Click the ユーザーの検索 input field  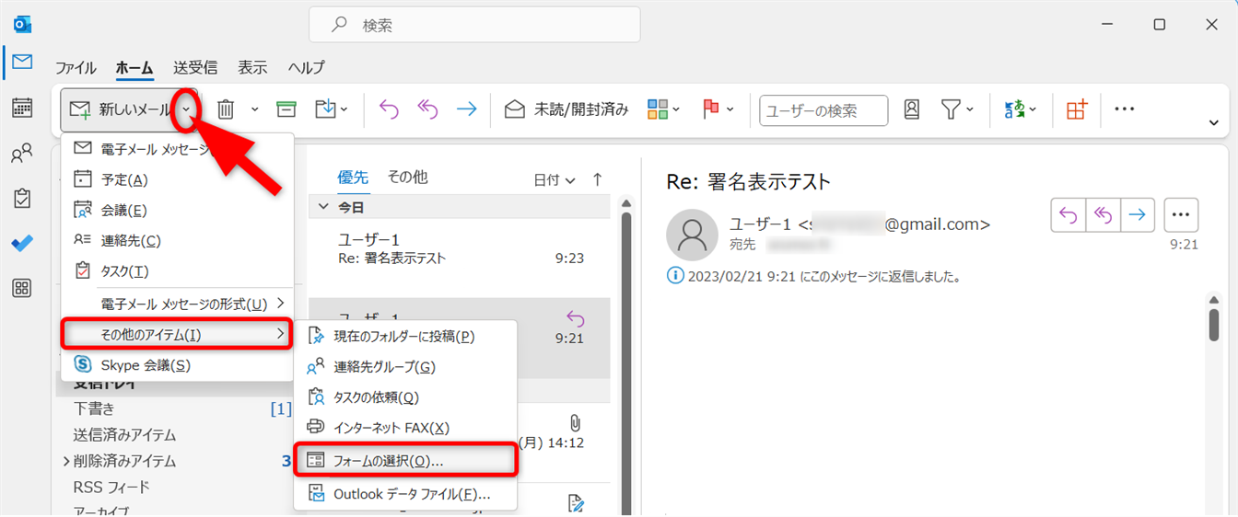click(x=823, y=110)
